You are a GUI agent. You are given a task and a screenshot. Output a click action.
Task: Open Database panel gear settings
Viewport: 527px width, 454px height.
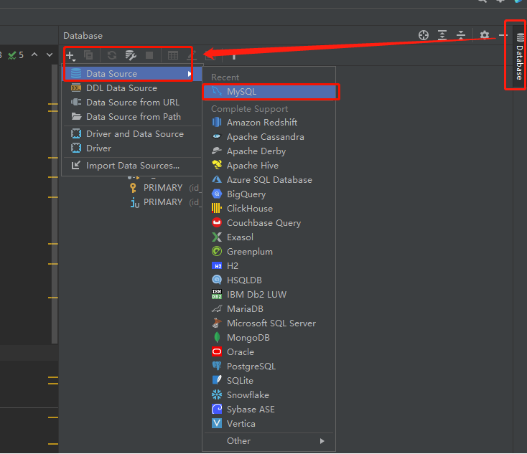coord(485,35)
